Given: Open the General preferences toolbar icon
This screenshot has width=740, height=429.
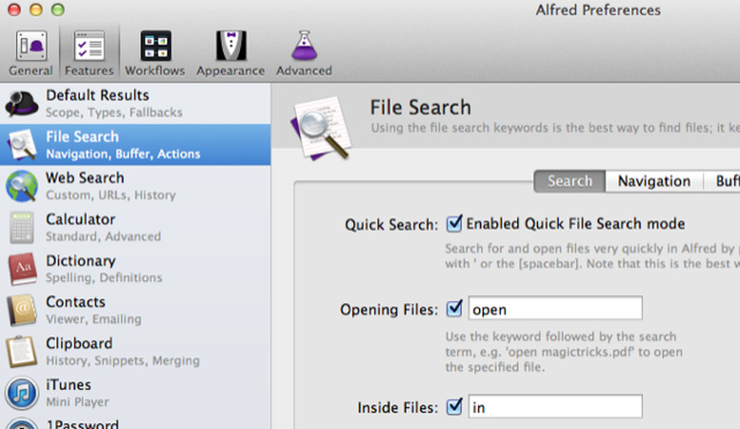Looking at the screenshot, I should click(30, 51).
